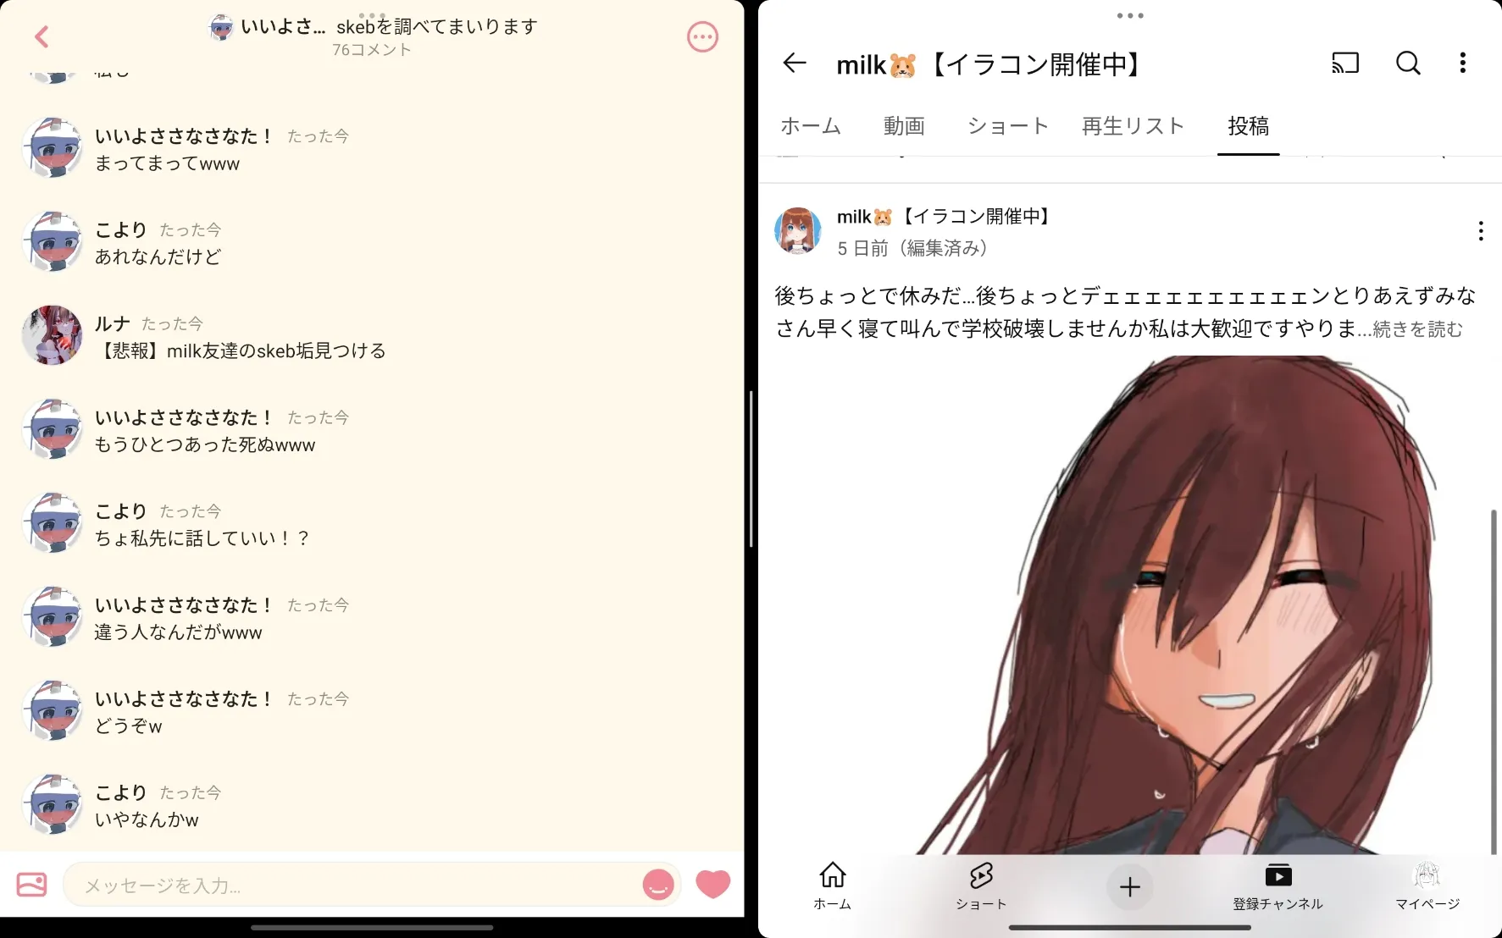The image size is (1502, 938).
Task: Open the emoji smiley picker
Action: click(x=658, y=885)
